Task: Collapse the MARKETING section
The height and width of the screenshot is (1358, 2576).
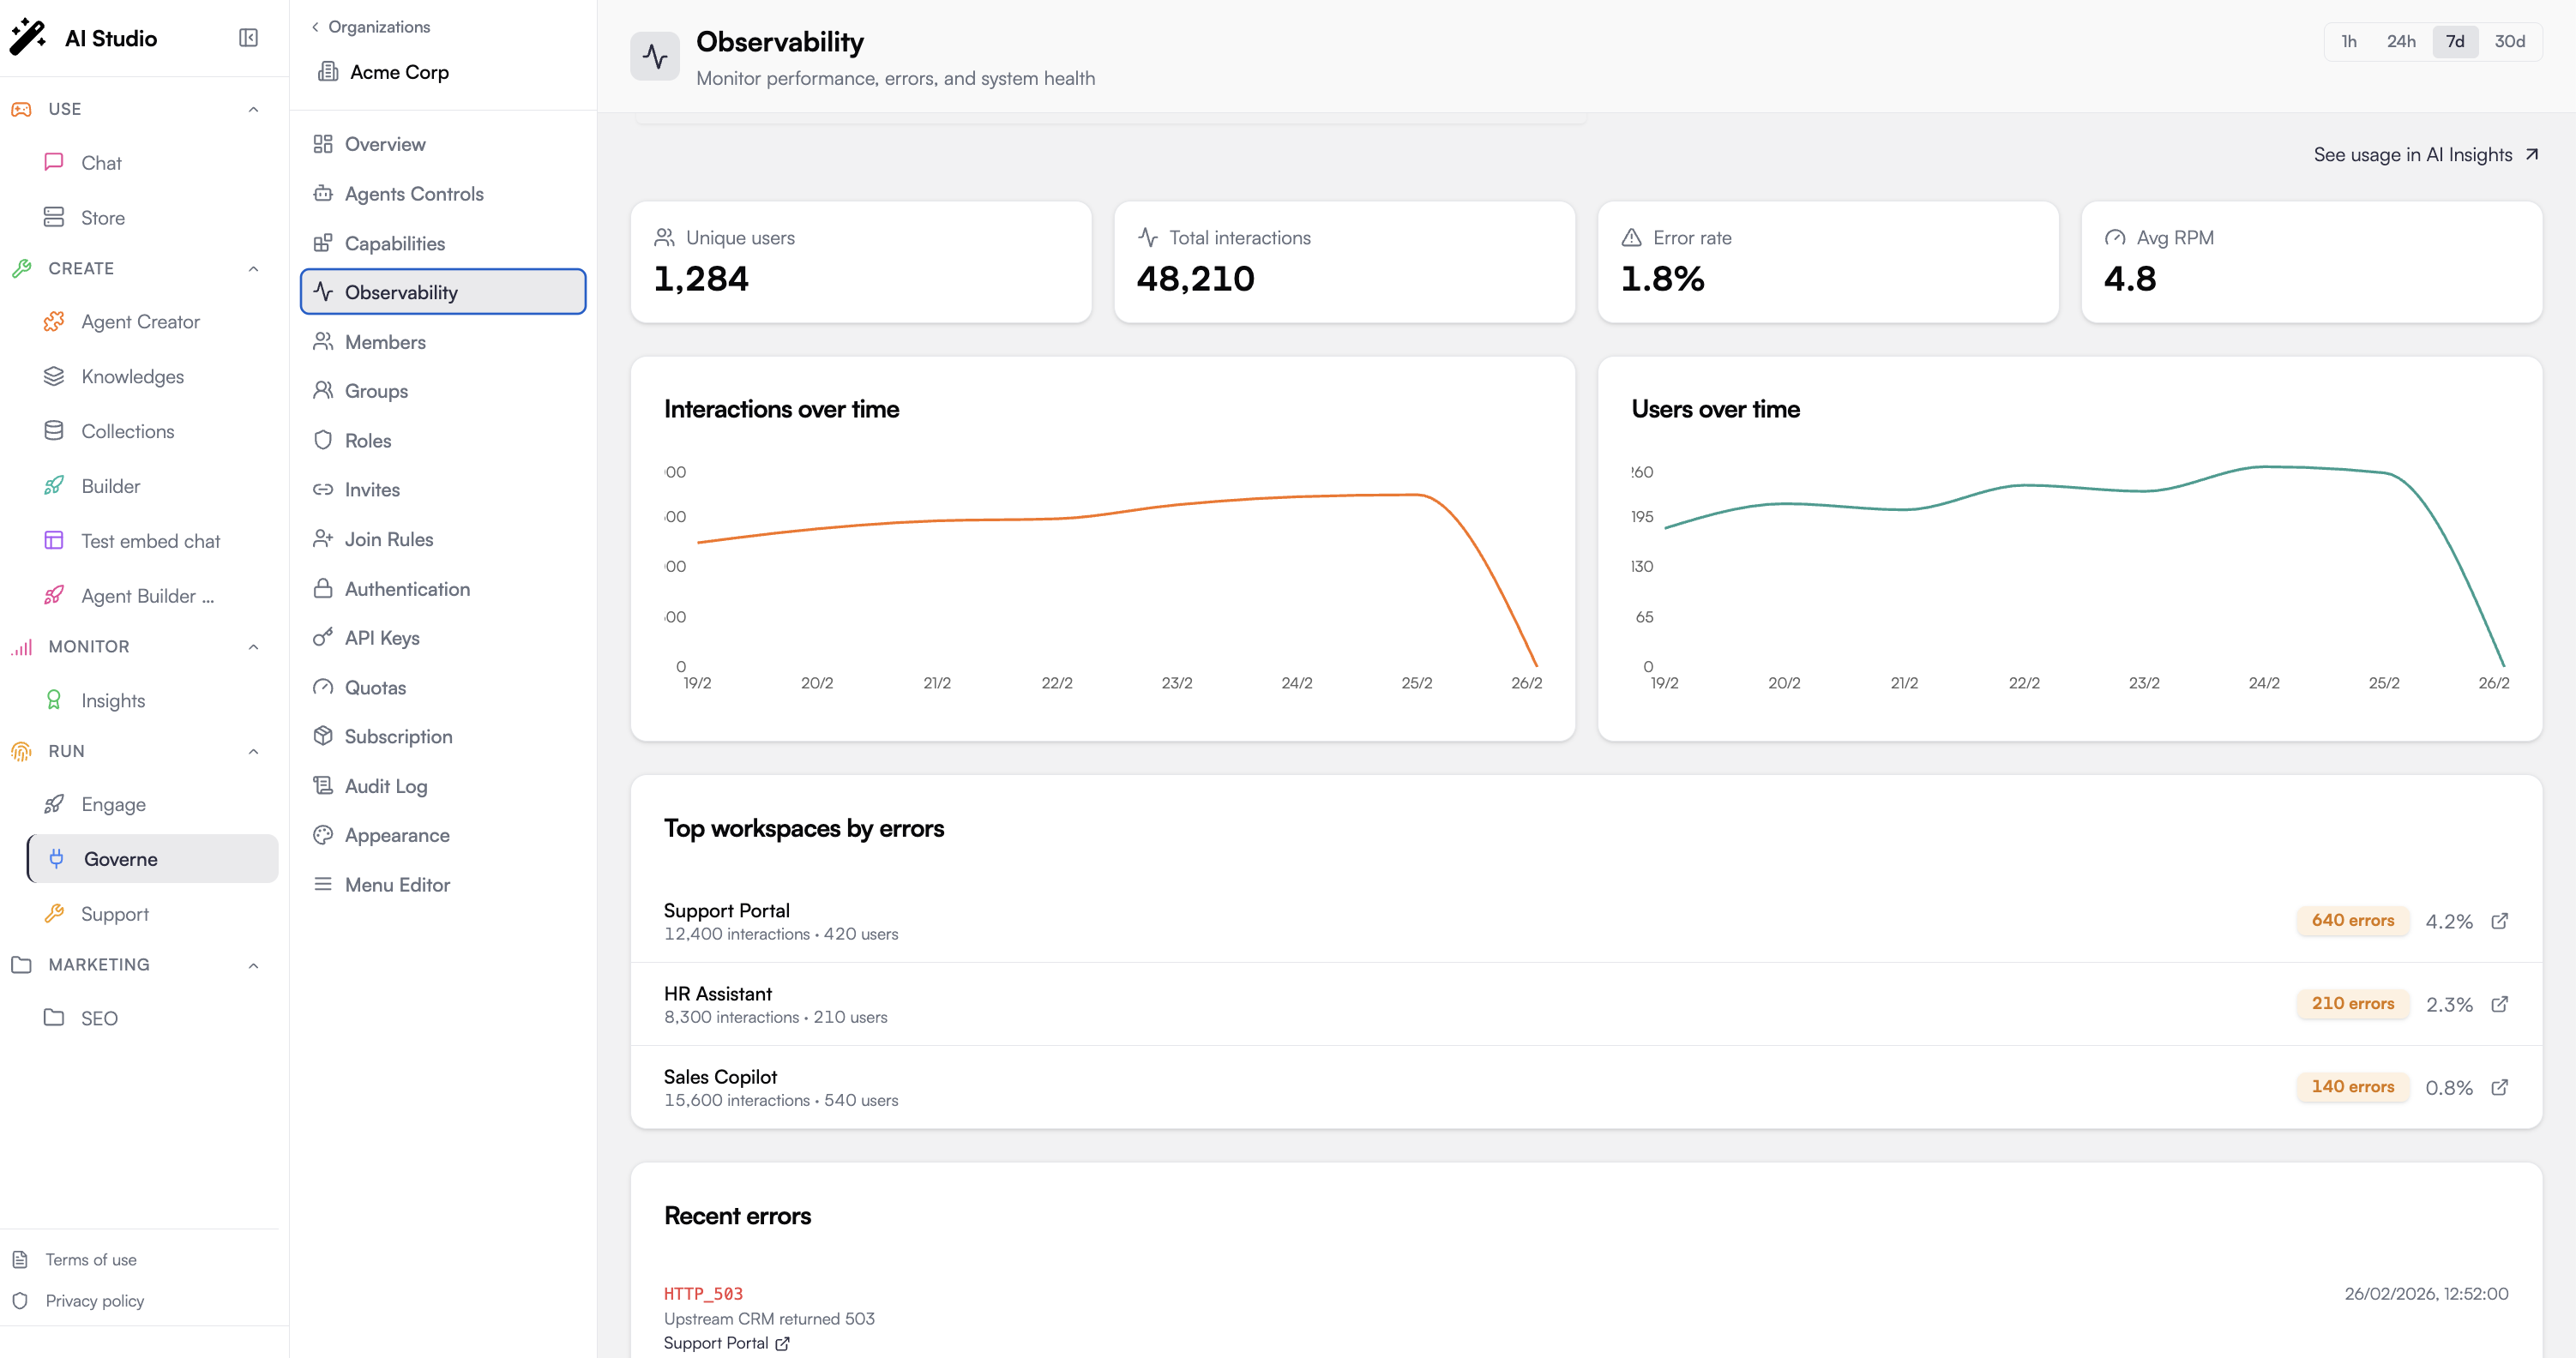Action: [x=253, y=966]
